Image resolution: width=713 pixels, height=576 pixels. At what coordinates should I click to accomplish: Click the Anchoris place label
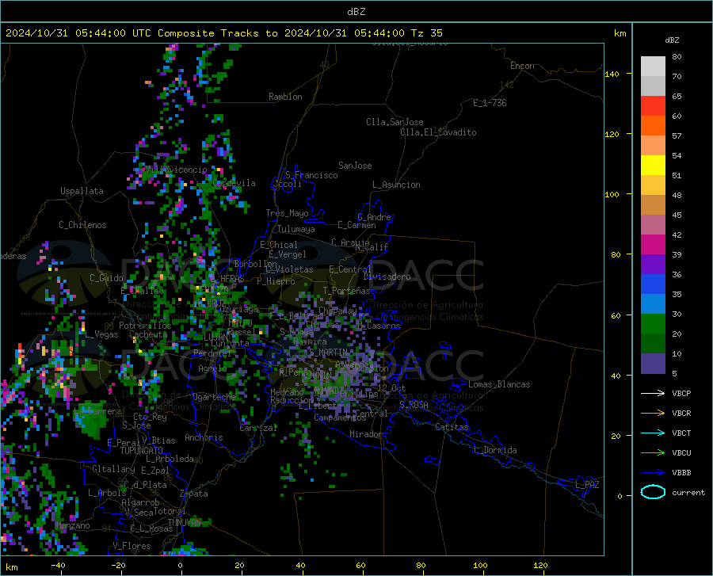pyautogui.click(x=204, y=437)
